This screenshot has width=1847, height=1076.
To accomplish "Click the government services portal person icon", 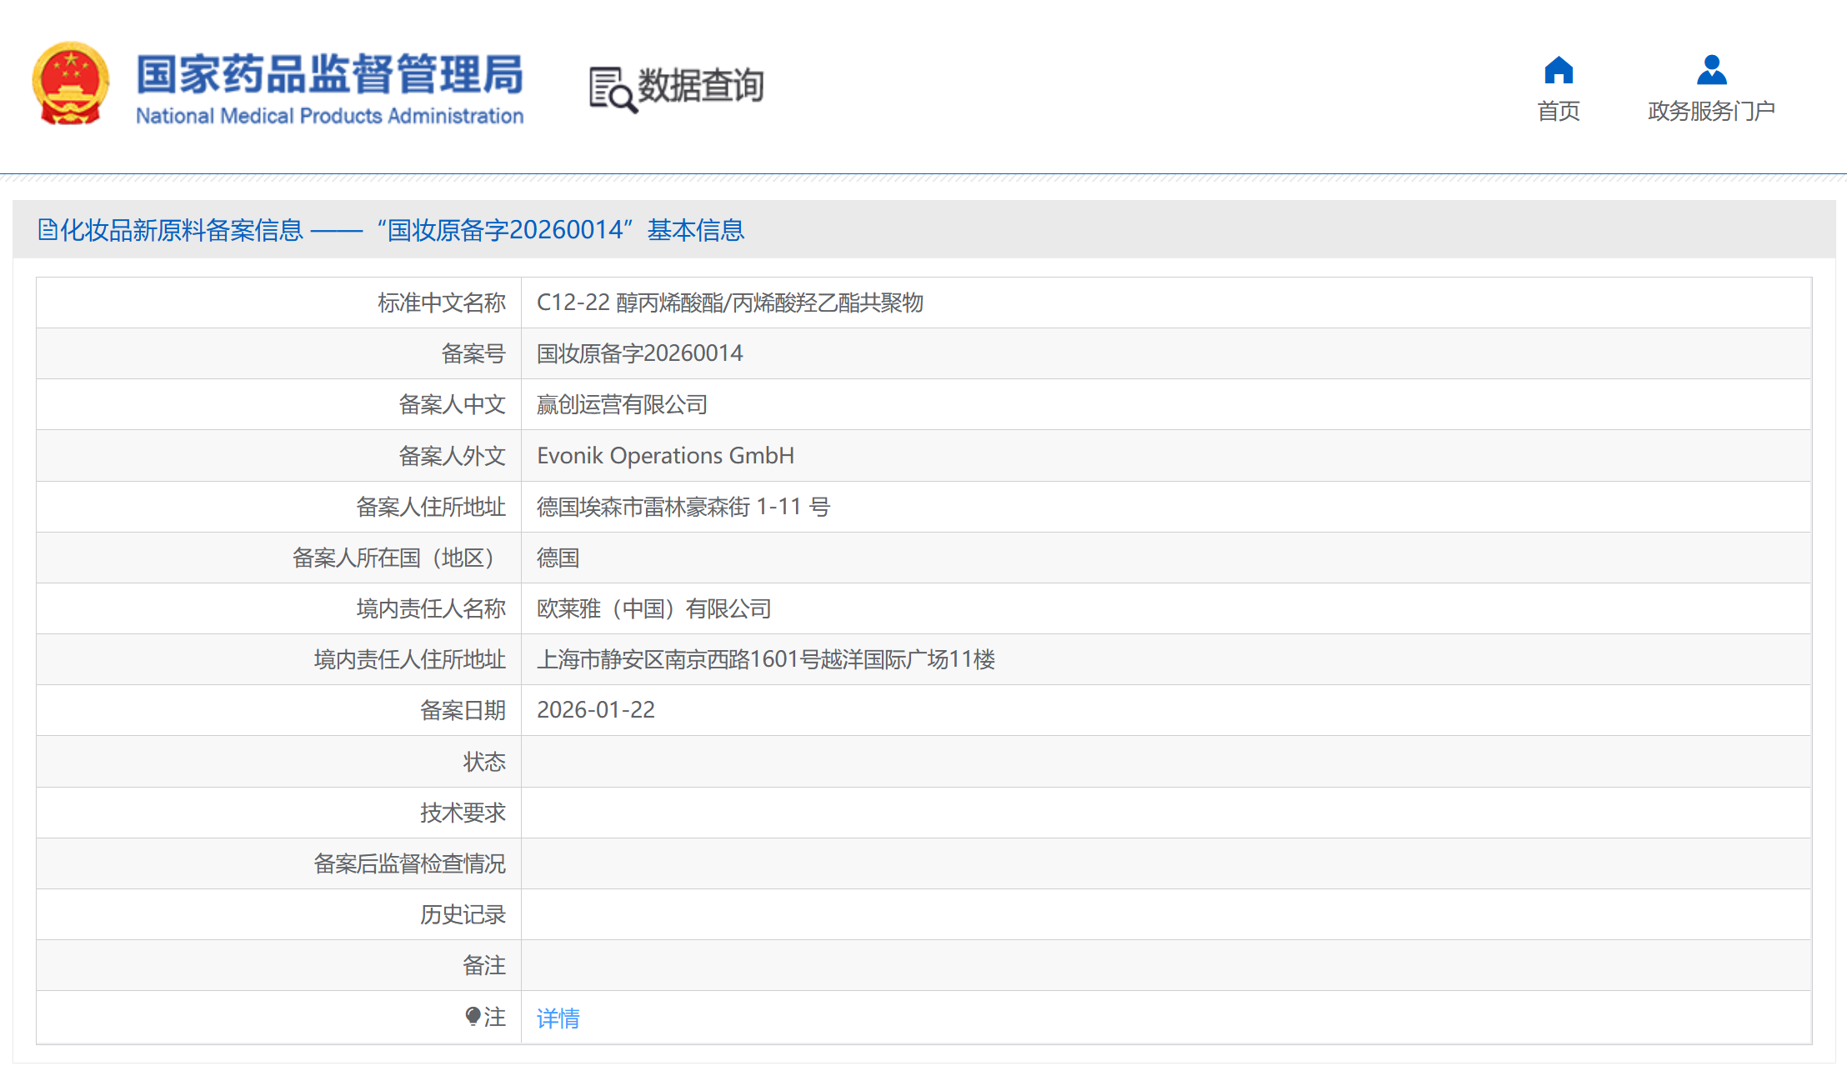I will tap(1711, 70).
